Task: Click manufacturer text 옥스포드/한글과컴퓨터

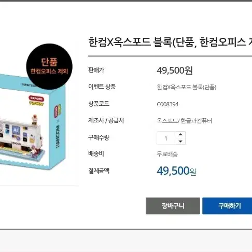Action: tap(184, 121)
